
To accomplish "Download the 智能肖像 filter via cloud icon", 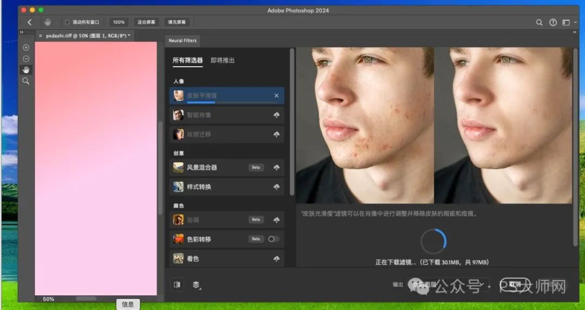I will [x=276, y=115].
